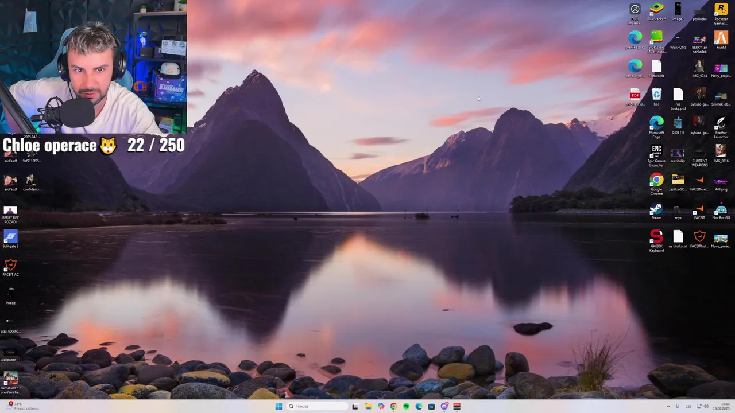Select the Steam desktop shortcut
Image resolution: width=735 pixels, height=413 pixels.
tap(656, 211)
